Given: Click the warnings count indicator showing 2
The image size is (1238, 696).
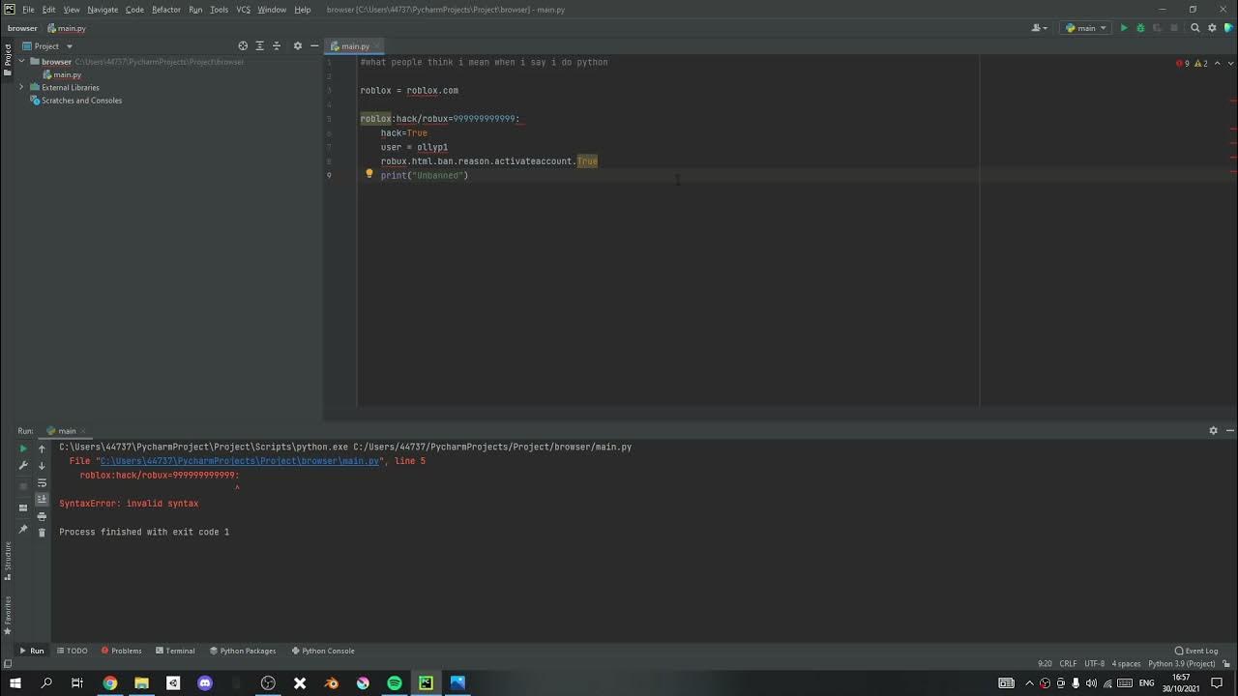Looking at the screenshot, I should (x=1200, y=63).
